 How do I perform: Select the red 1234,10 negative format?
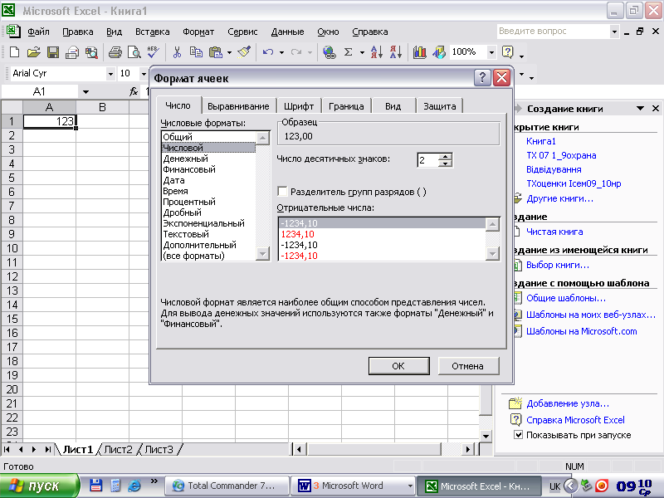[382, 234]
